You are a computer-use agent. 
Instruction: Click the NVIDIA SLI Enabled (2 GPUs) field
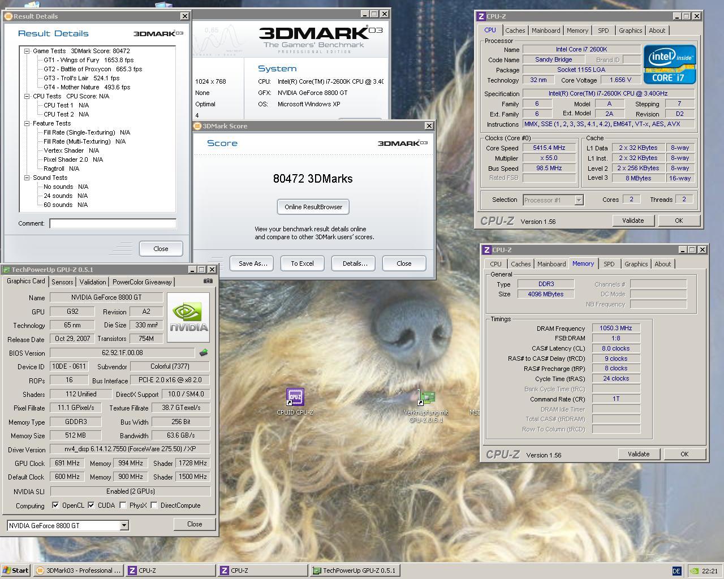[130, 491]
